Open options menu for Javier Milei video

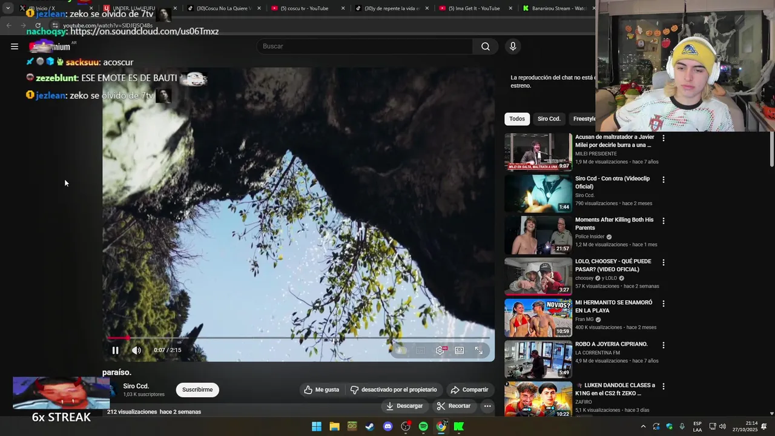(x=664, y=138)
